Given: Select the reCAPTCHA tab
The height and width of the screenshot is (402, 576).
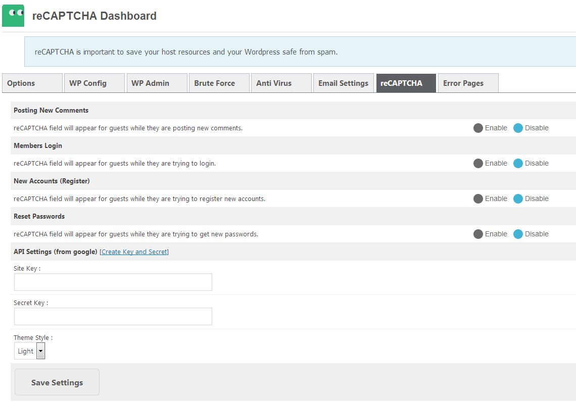Looking at the screenshot, I should 406,83.
